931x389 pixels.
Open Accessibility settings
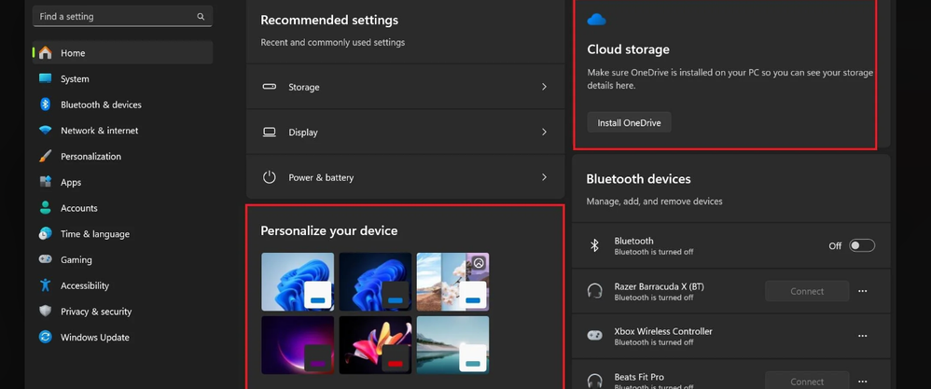point(122,285)
